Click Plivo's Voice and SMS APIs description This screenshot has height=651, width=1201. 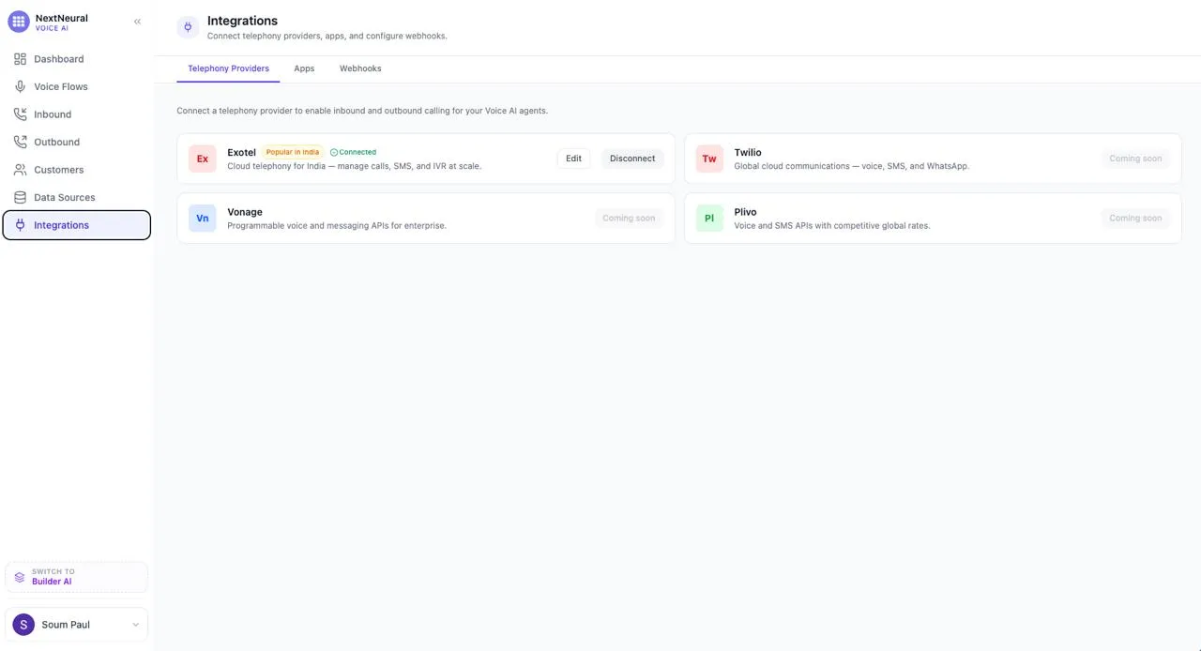832,226
